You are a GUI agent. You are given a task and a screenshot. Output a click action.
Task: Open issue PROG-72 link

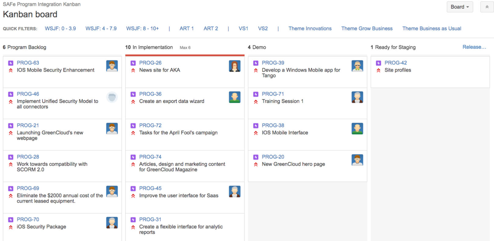tap(150, 125)
